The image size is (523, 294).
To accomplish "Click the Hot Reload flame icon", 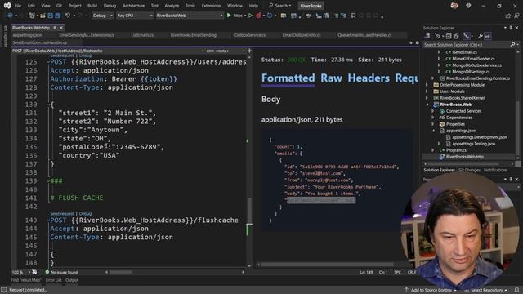I will tap(258, 16).
